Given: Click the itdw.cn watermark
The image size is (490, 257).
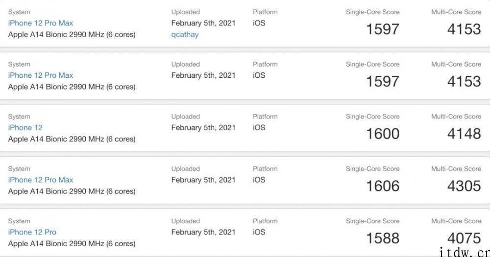Looking at the screenshot, I should (x=464, y=252).
